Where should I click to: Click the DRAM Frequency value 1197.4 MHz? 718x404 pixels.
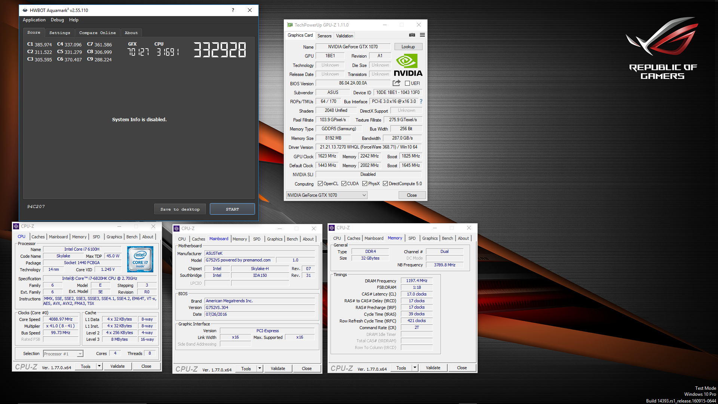[x=417, y=281]
